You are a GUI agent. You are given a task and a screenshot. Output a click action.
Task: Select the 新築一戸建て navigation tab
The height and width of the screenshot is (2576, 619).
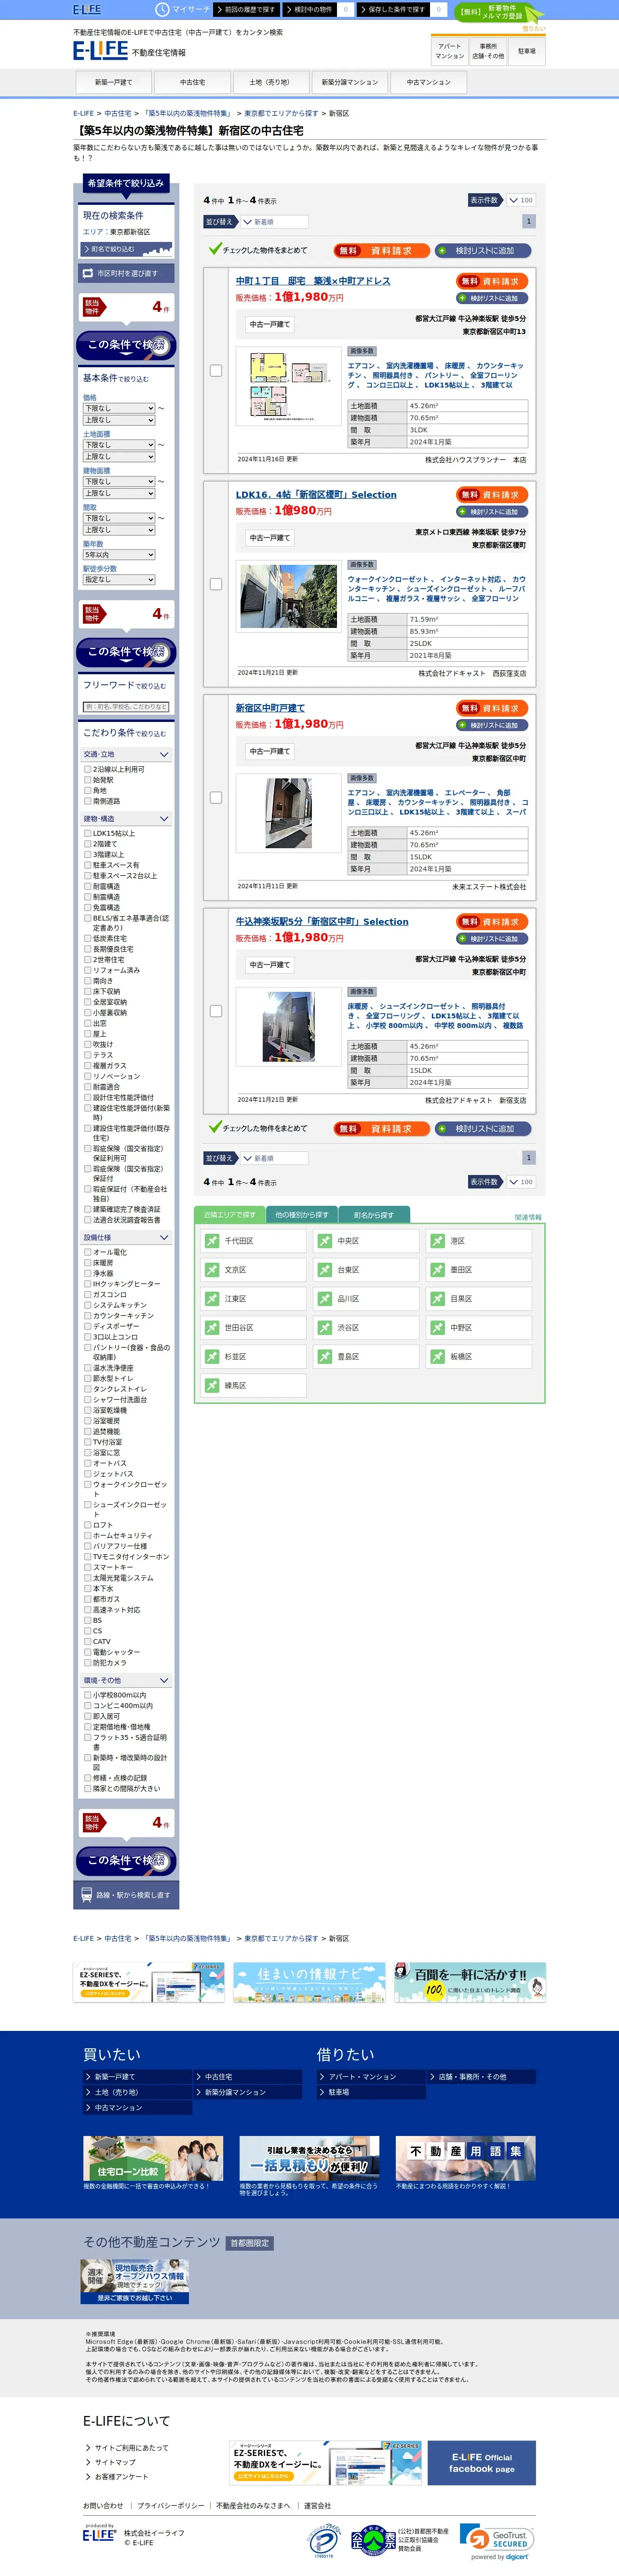114,82
